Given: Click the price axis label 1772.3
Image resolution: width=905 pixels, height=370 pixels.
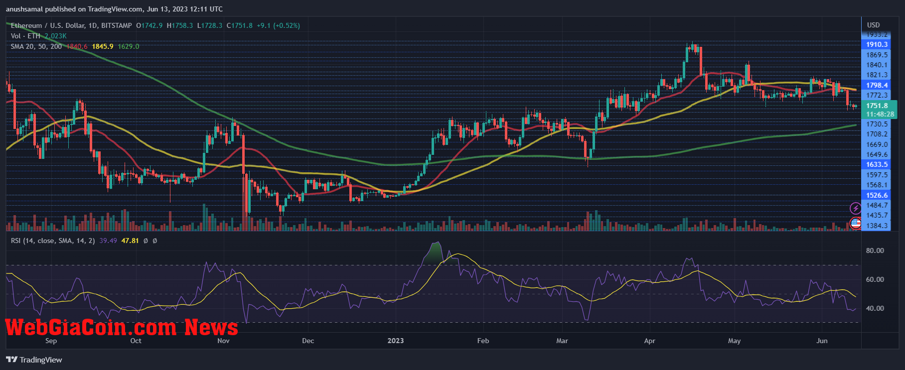Looking at the screenshot, I should click(x=877, y=95).
